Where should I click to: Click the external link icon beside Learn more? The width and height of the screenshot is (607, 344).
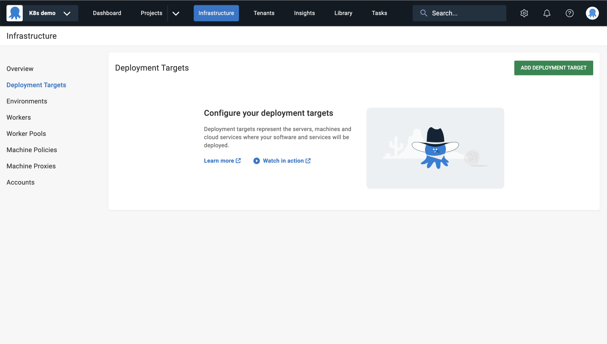pyautogui.click(x=238, y=160)
